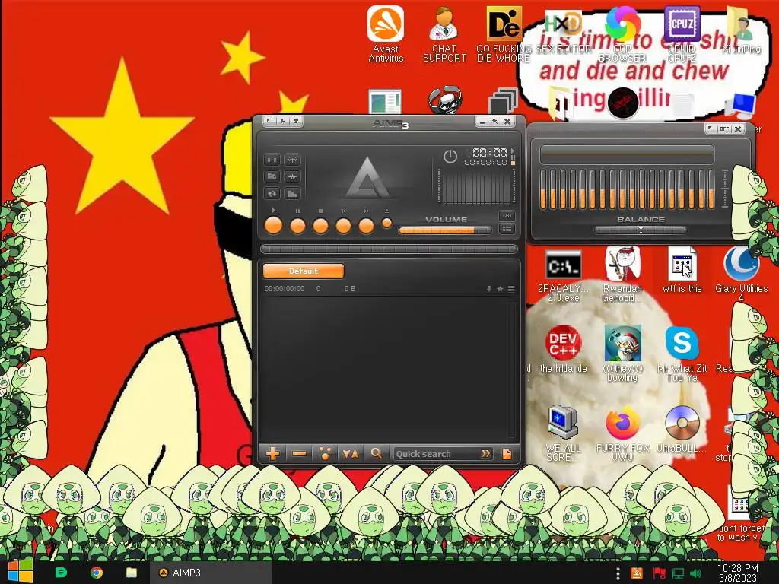Open AIMP3 main menu arrow button

(x=269, y=121)
